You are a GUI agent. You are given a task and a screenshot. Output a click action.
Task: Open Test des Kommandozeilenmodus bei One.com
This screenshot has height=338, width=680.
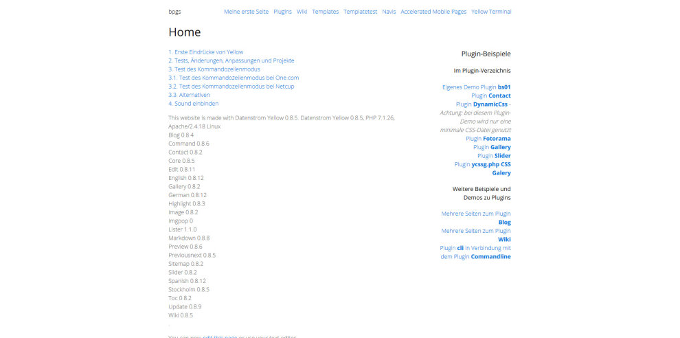234,78
